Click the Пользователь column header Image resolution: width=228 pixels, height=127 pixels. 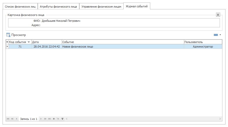[203, 42]
